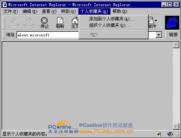Click the vertical scrollbar up arrow

pyautogui.click(x=176, y=45)
